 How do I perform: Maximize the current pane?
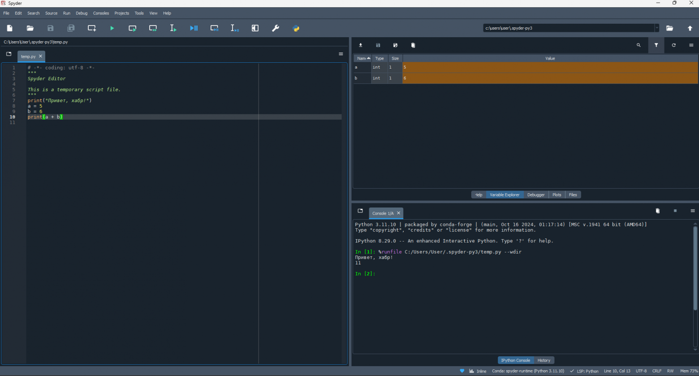[x=255, y=28]
